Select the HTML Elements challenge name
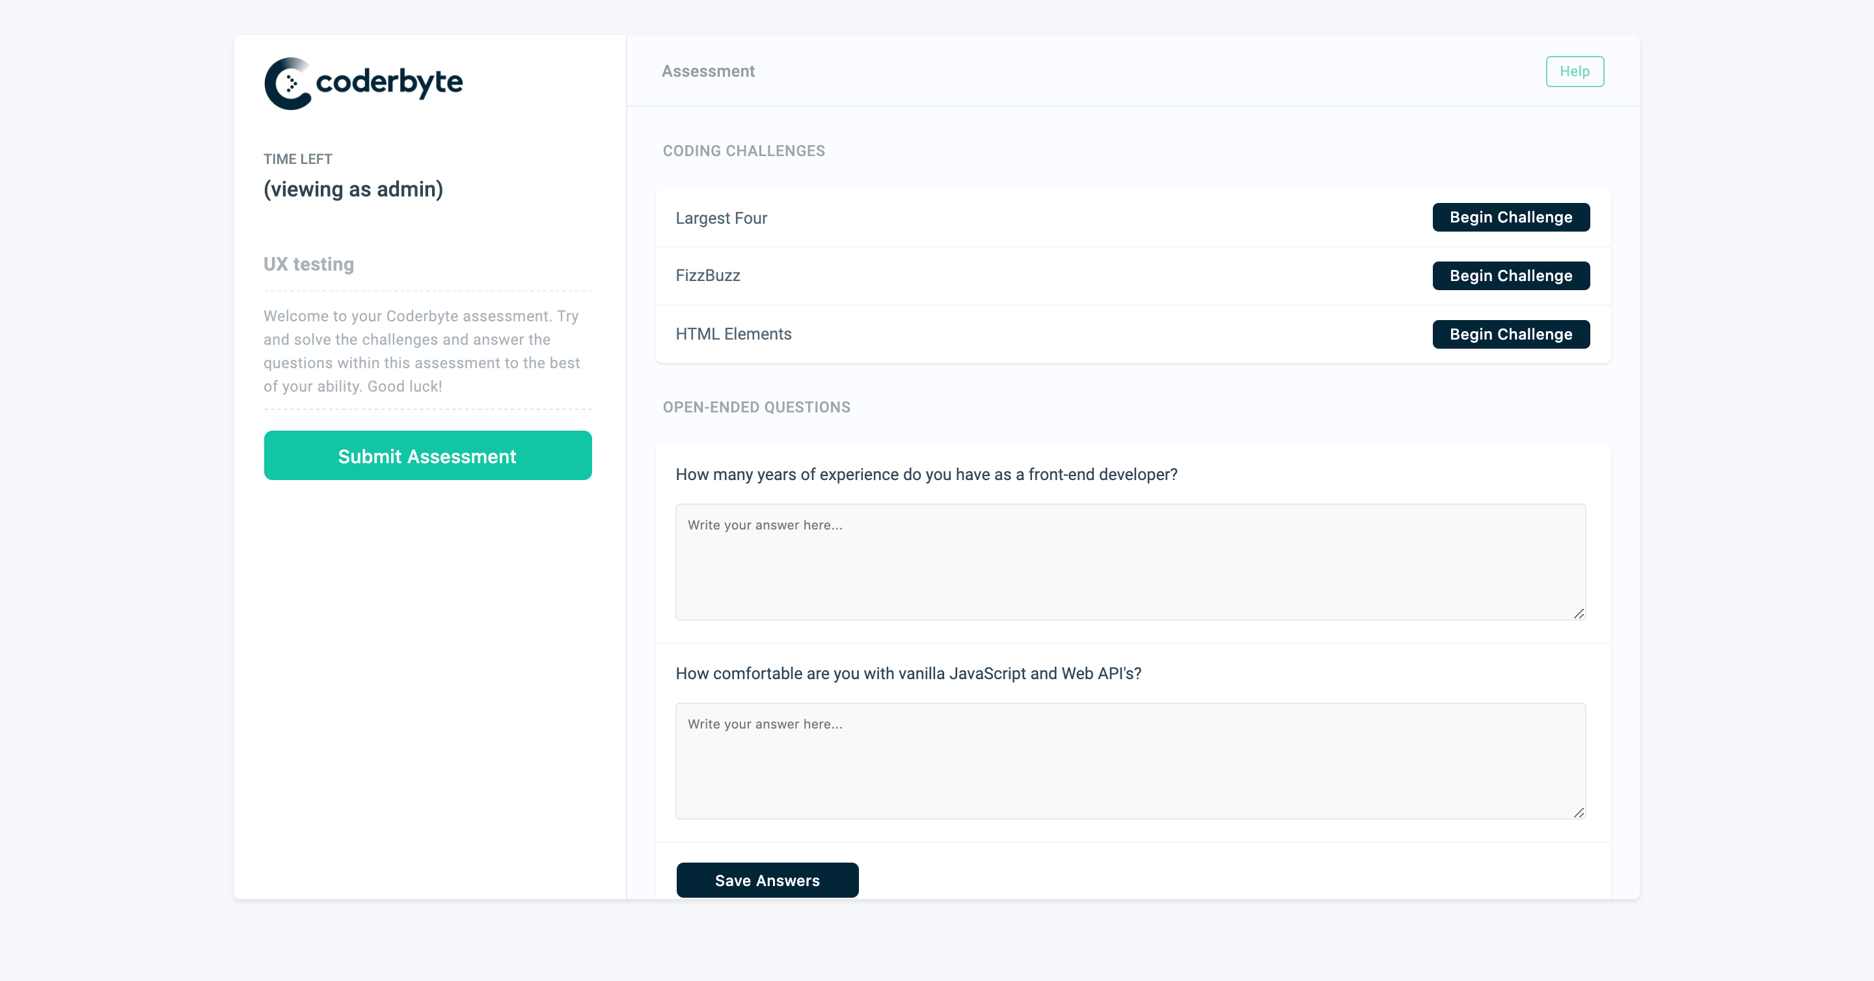The image size is (1874, 981). tap(733, 334)
